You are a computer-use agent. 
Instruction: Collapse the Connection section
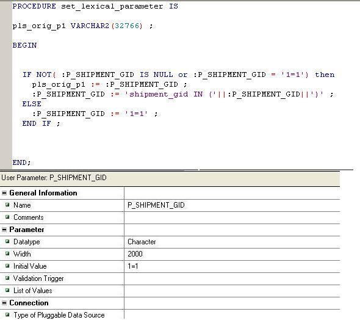pyautogui.click(x=4, y=303)
